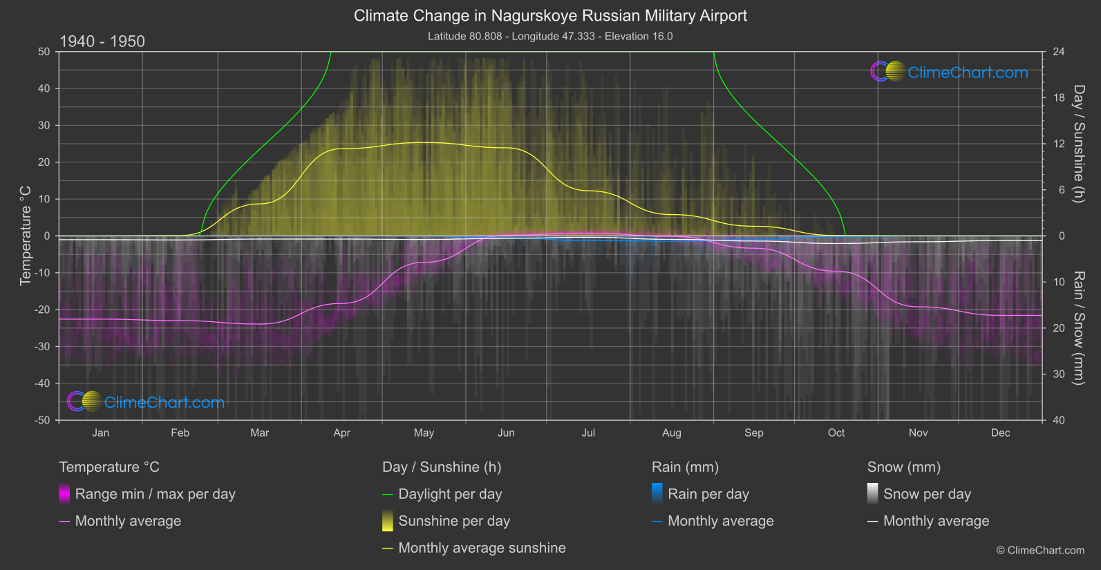Select the 'Daylight per day' legend label
This screenshot has width=1101, height=570.
[x=451, y=494]
